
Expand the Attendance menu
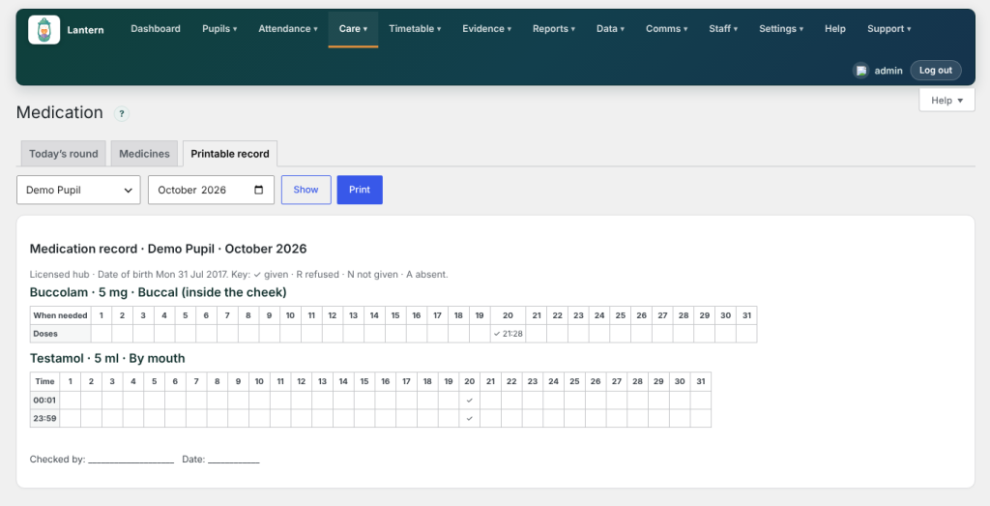(x=288, y=28)
